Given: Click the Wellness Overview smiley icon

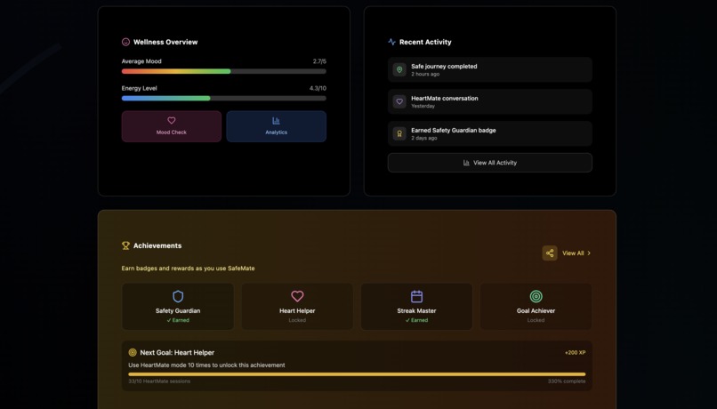Looking at the screenshot, I should tap(125, 42).
